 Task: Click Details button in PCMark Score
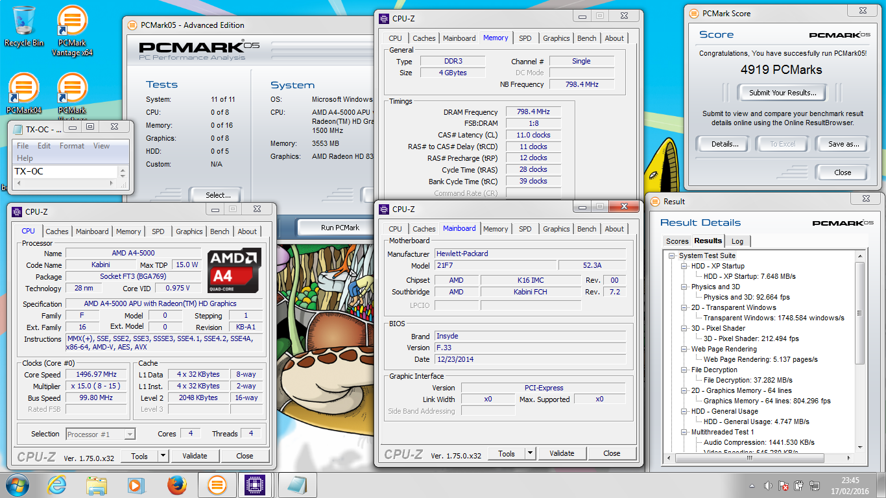coord(724,144)
